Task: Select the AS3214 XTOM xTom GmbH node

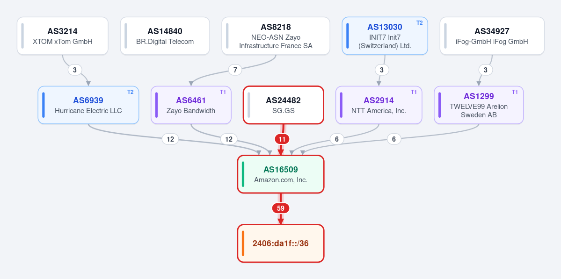Action: point(63,36)
